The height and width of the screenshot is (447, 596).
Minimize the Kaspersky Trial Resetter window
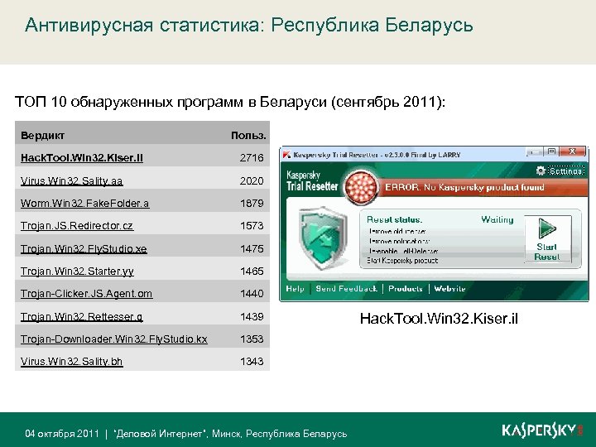[534, 152]
